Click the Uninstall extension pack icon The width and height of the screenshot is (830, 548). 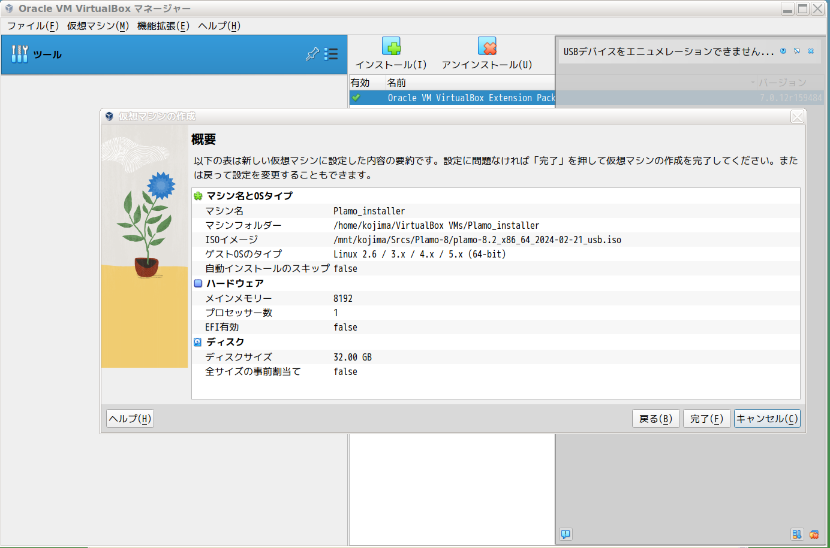[x=487, y=46]
